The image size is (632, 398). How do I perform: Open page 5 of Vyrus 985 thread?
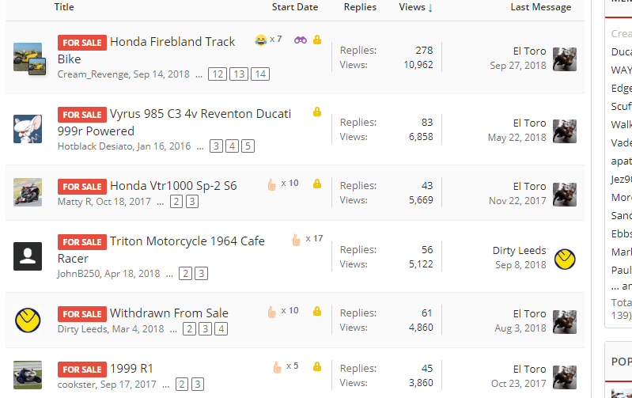(x=248, y=146)
